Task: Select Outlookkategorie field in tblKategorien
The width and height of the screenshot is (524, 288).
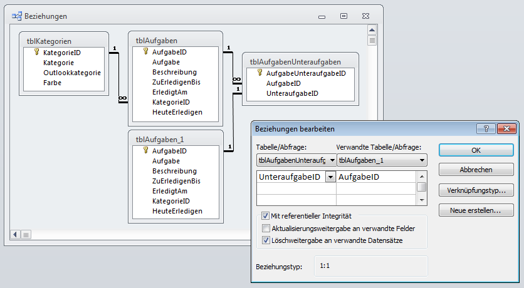Action: pos(71,73)
